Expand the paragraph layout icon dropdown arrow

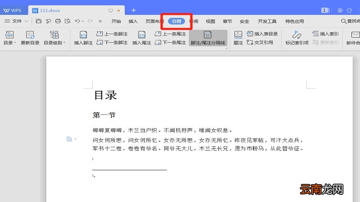(x=75, y=139)
